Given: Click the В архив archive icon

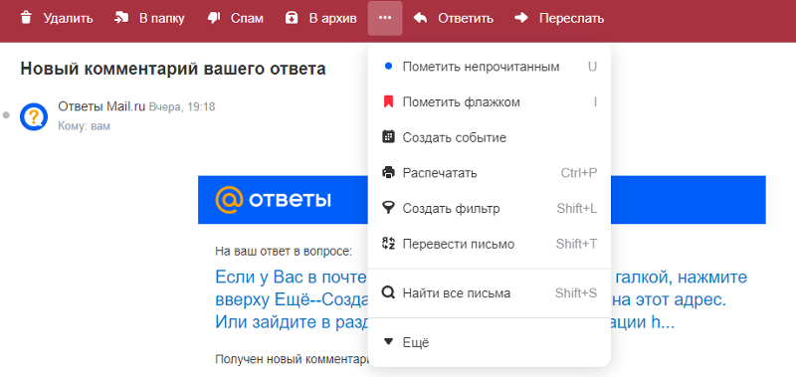Looking at the screenshot, I should 292,18.
